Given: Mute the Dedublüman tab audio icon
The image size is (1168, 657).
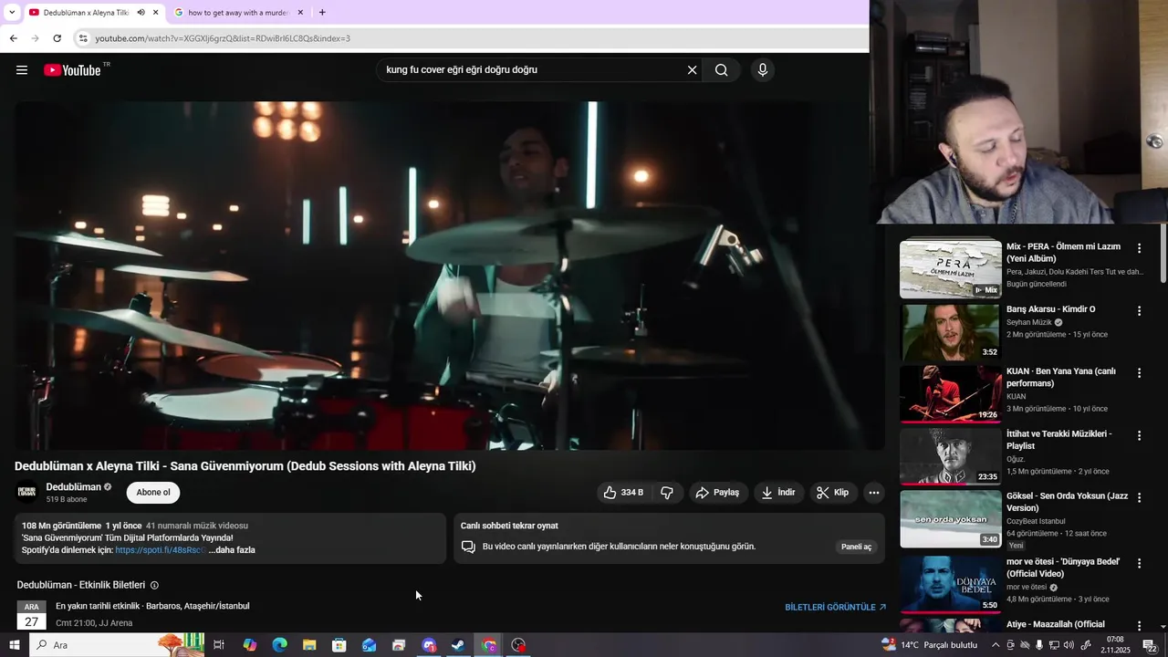Looking at the screenshot, I should point(141,13).
